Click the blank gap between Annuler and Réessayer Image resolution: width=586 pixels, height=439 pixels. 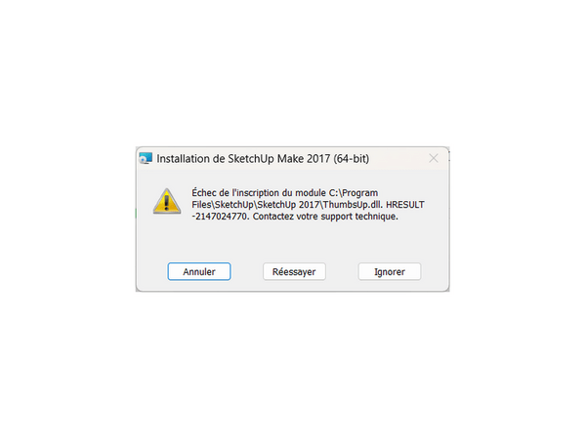[x=247, y=271]
